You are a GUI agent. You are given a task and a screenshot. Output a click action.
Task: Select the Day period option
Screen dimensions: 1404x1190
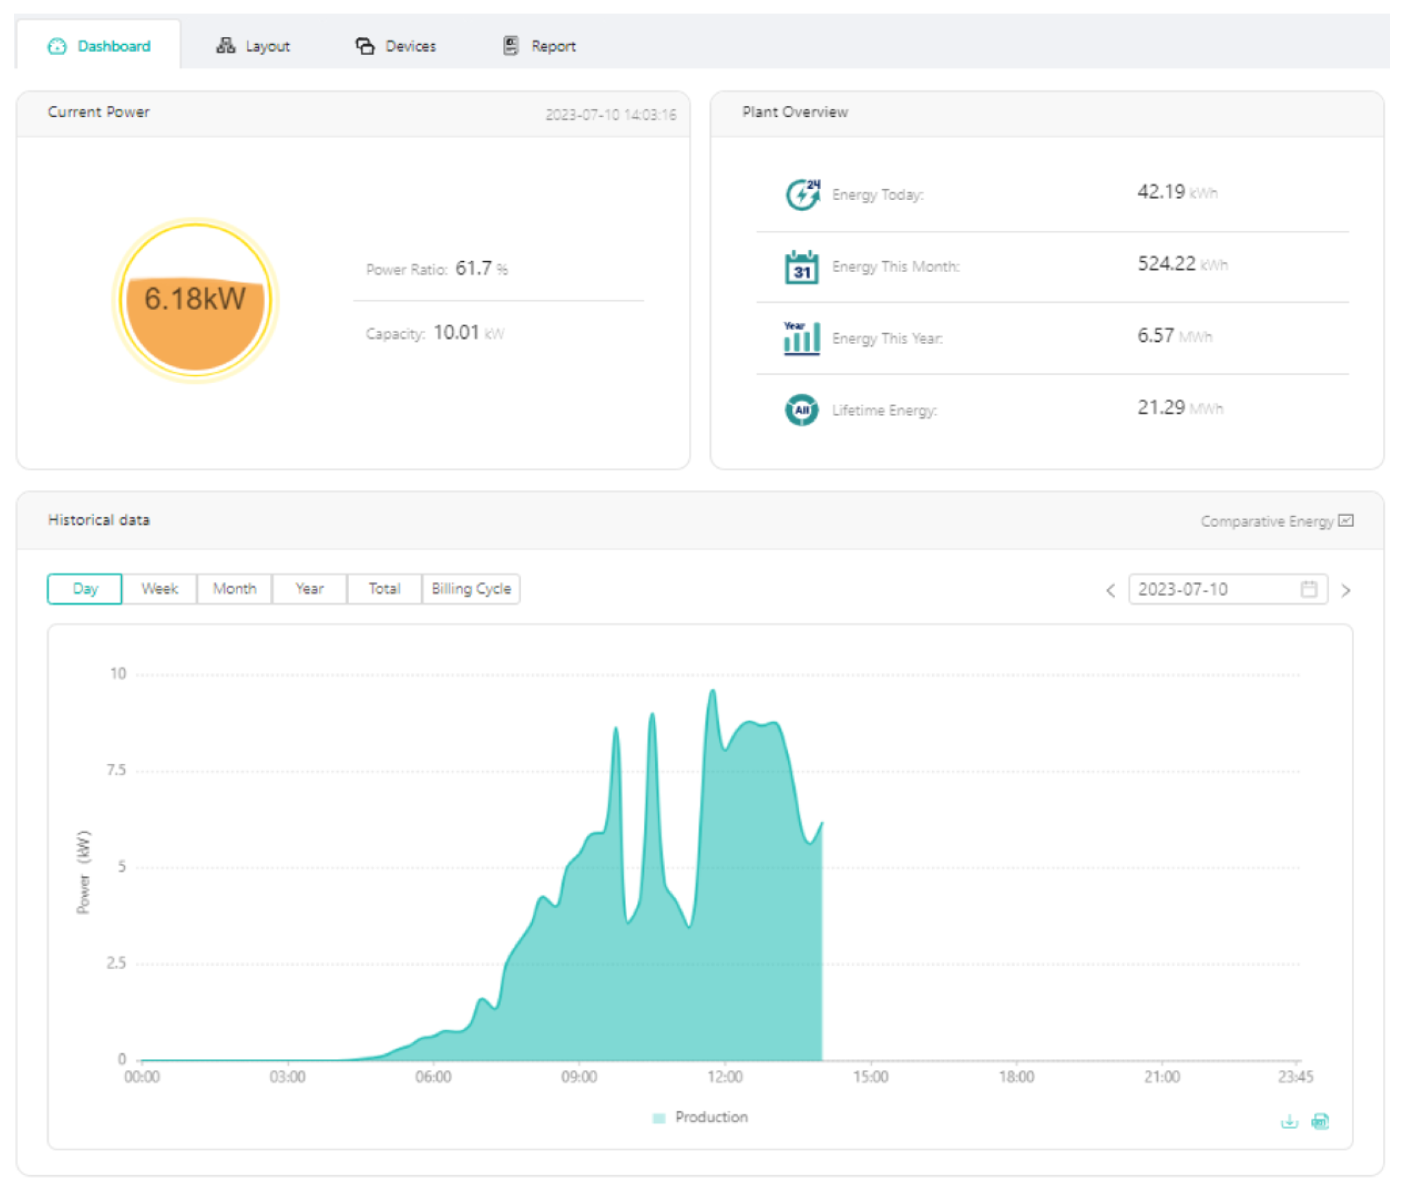point(85,589)
